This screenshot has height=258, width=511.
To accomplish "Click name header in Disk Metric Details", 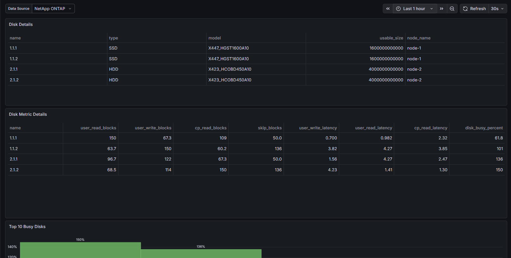I will [15, 128].
